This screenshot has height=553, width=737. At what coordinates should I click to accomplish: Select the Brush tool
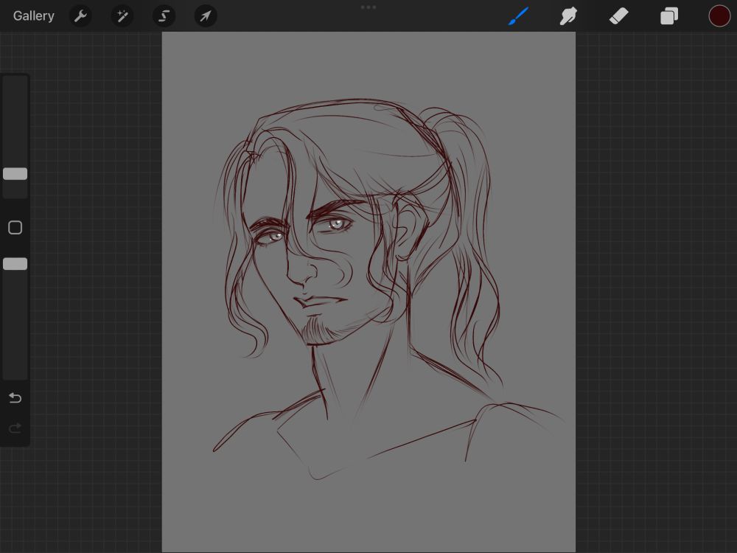pyautogui.click(x=518, y=16)
